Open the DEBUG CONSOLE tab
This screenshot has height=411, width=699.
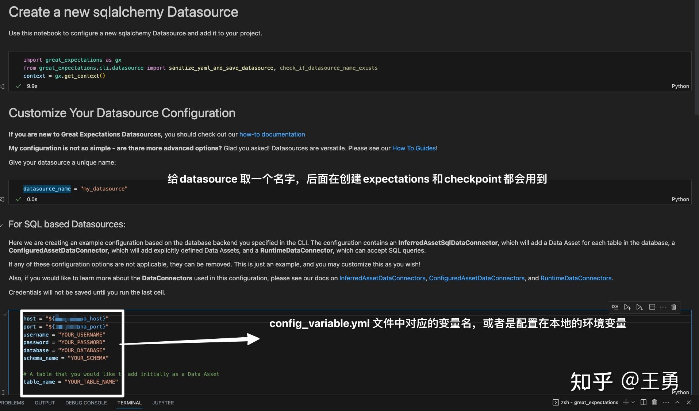pyautogui.click(x=86, y=403)
